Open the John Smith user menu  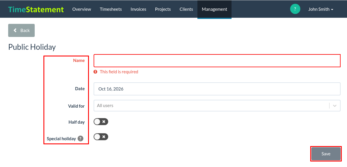pyautogui.click(x=321, y=9)
